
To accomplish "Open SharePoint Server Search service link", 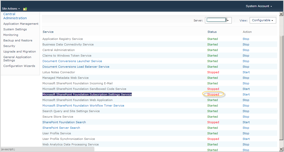I will tap(61, 128).
